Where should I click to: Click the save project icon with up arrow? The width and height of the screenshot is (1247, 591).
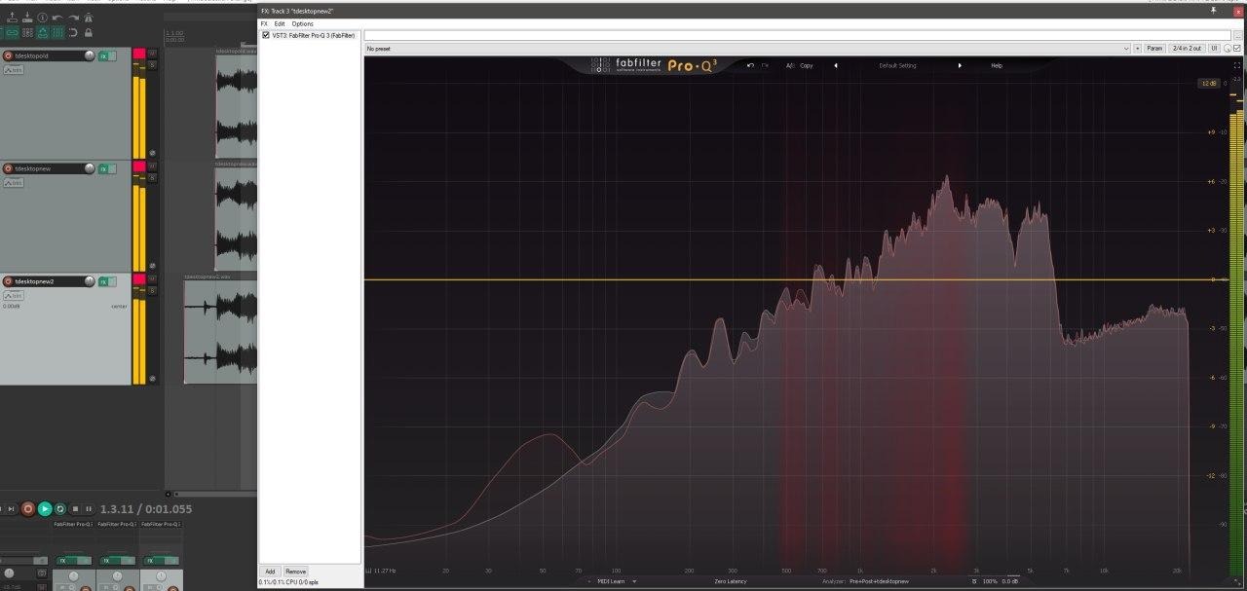pyautogui.click(x=12, y=18)
